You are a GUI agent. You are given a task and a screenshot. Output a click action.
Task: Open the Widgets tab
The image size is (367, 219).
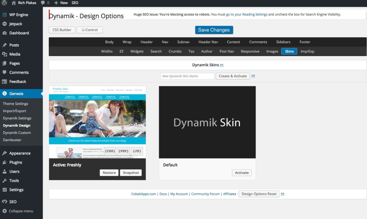(x=137, y=51)
